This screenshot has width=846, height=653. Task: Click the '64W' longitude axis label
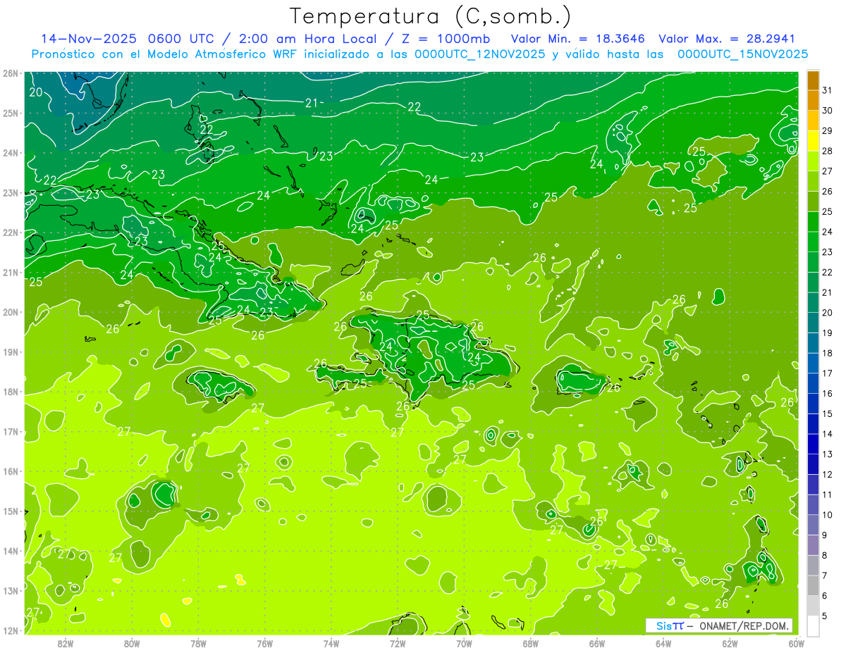coord(663,643)
